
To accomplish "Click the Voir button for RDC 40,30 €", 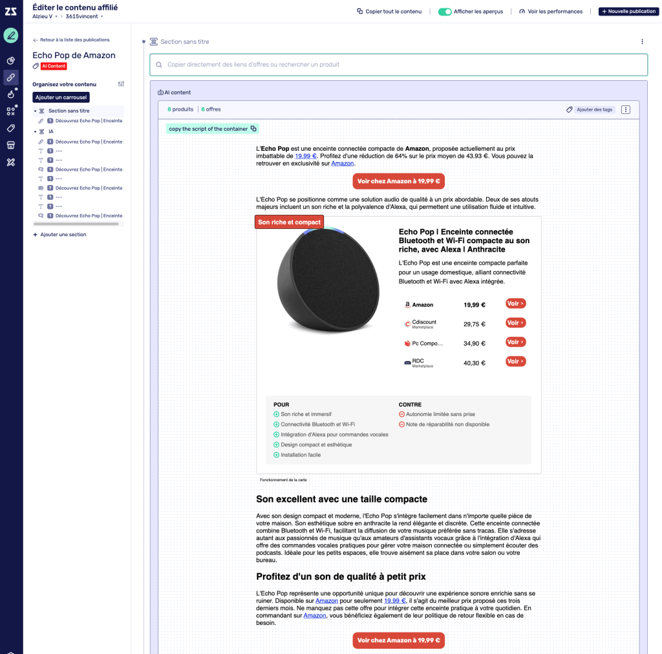I will pos(515,362).
